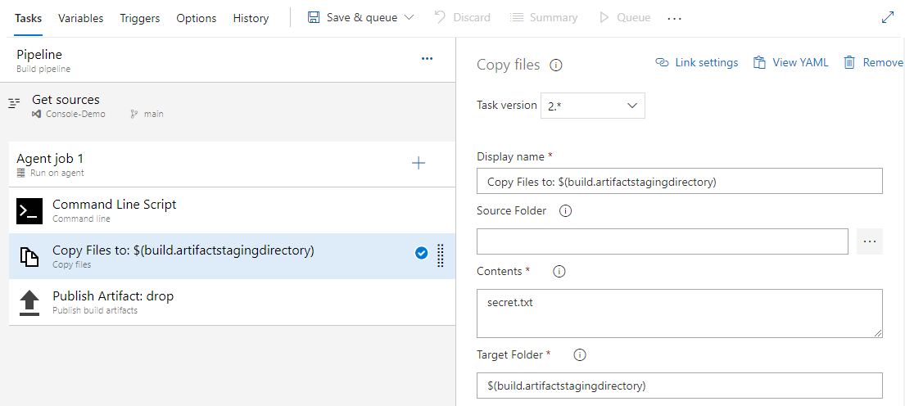Open the toolbar more actions ellipsis

point(674,19)
